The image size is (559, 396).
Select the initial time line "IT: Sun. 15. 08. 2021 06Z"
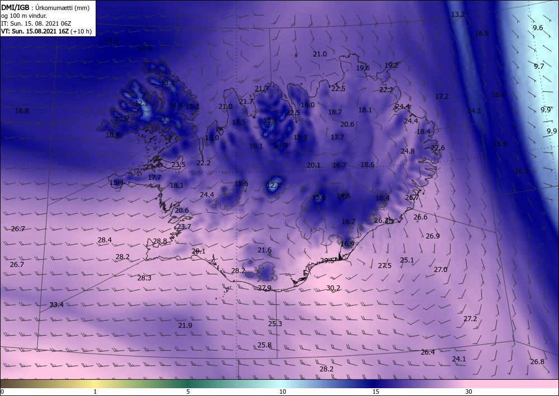(36, 23)
